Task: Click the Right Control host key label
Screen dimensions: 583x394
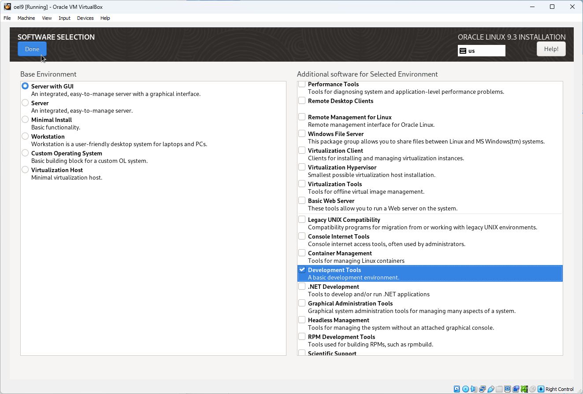Action: pyautogui.click(x=560, y=389)
